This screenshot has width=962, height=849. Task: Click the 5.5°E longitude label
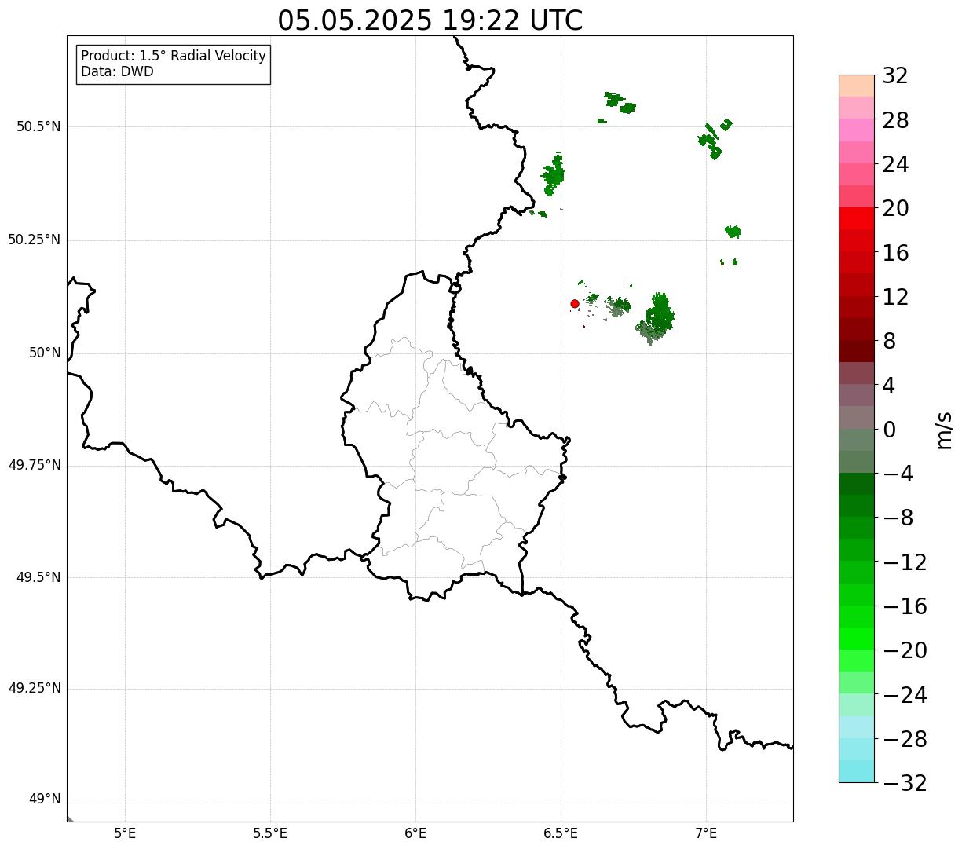270,833
